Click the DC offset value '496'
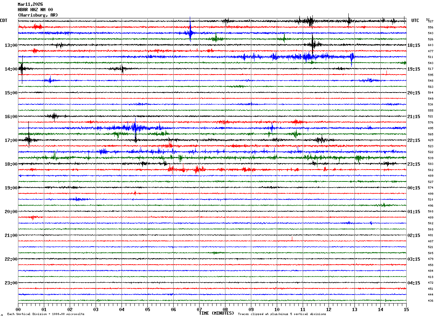 coord(430,206)
